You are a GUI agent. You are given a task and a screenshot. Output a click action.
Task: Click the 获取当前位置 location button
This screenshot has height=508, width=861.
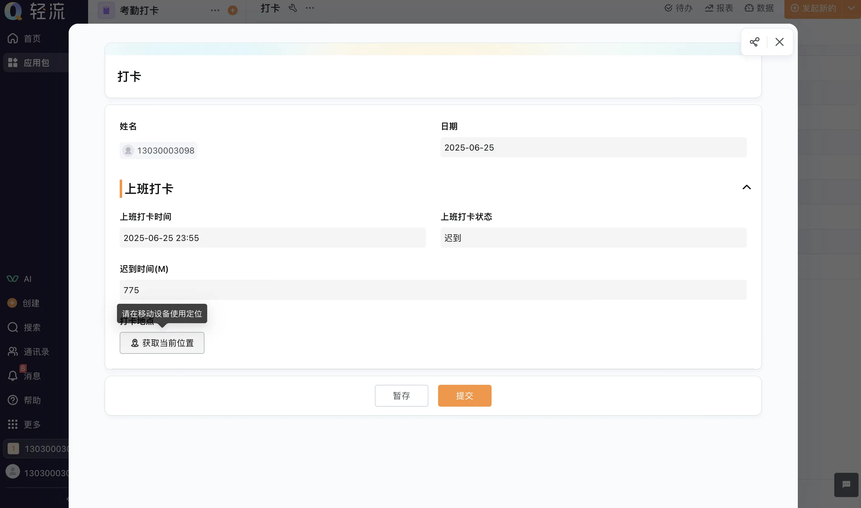coord(162,343)
